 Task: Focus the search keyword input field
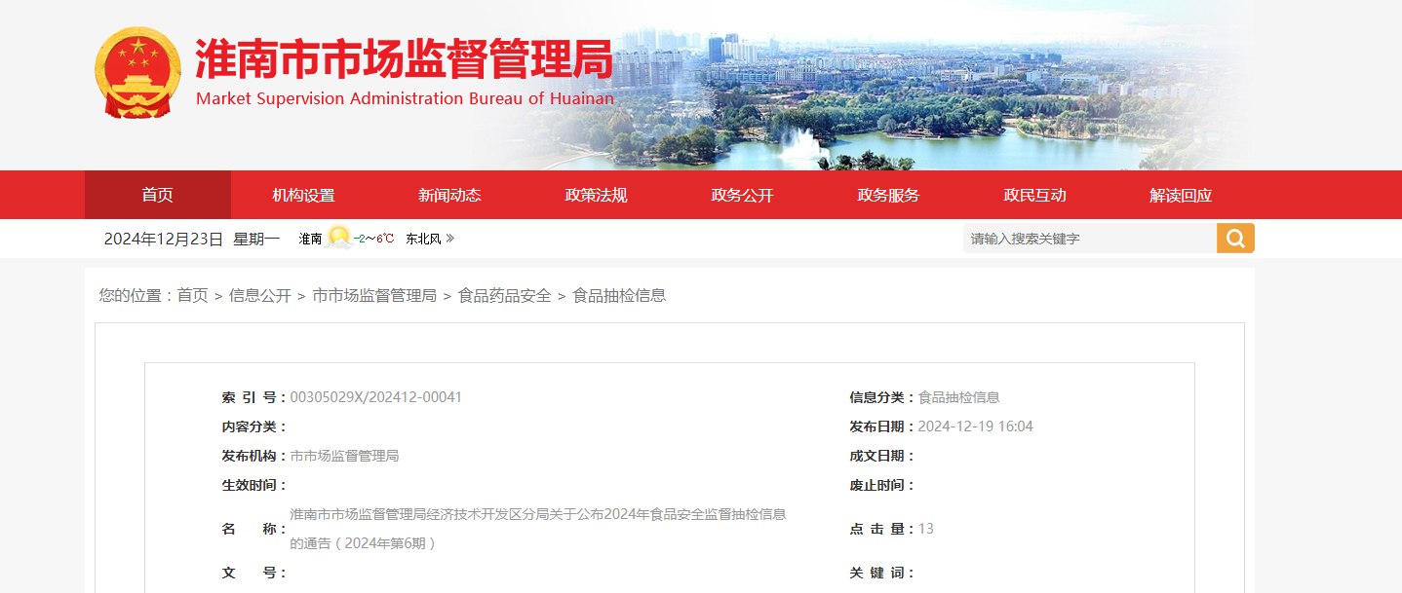(1090, 239)
